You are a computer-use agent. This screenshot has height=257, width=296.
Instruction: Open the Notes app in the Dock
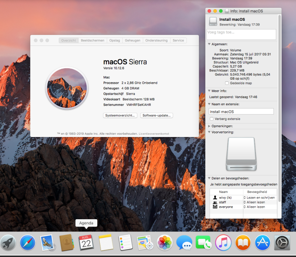click(x=106, y=243)
